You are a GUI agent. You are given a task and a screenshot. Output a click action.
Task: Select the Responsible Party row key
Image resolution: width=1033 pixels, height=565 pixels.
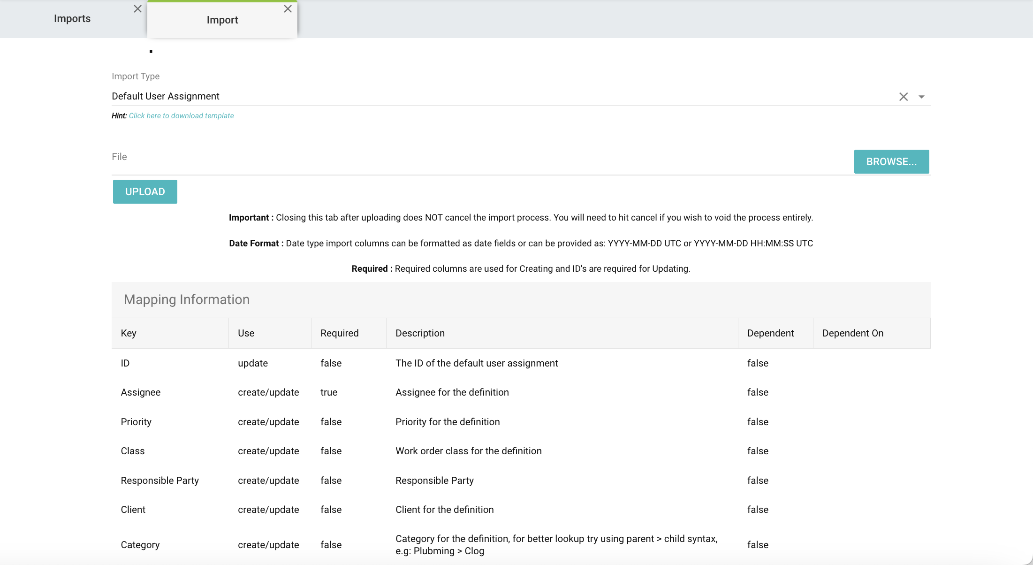pos(160,481)
